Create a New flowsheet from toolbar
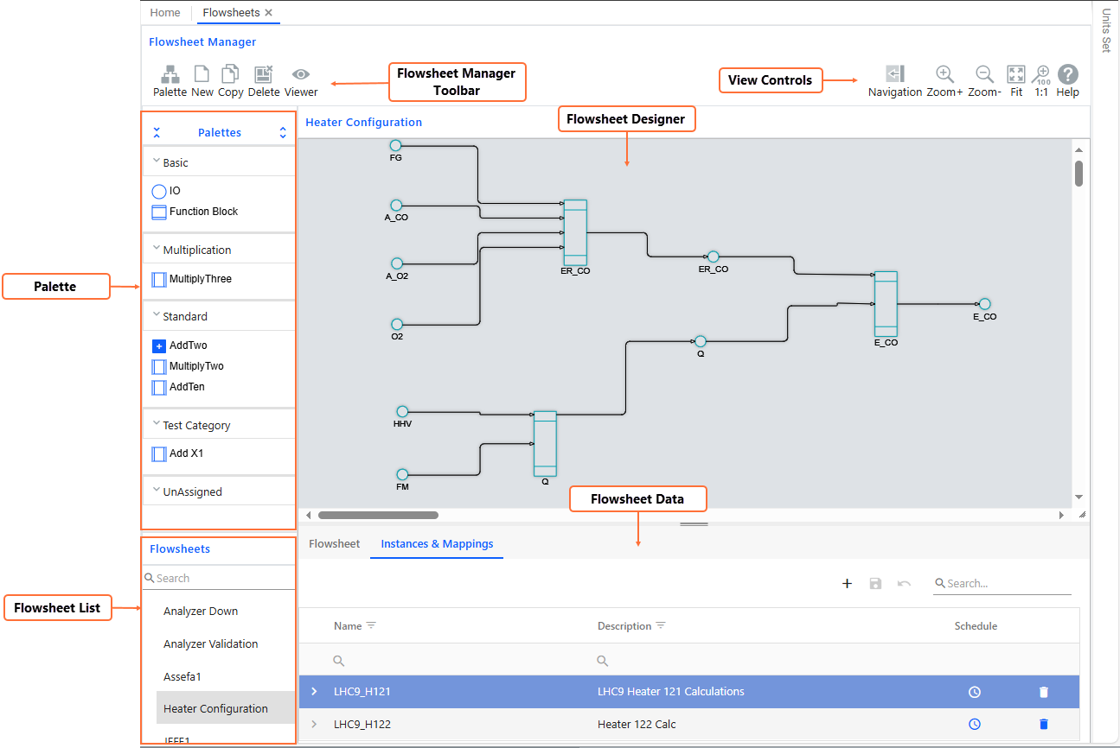Viewport: 1120px width, 748px height. point(202,81)
